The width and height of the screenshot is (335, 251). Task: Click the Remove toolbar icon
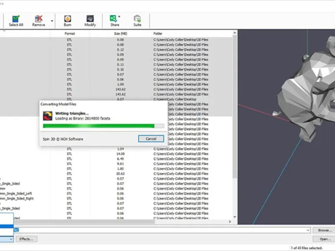(39, 20)
